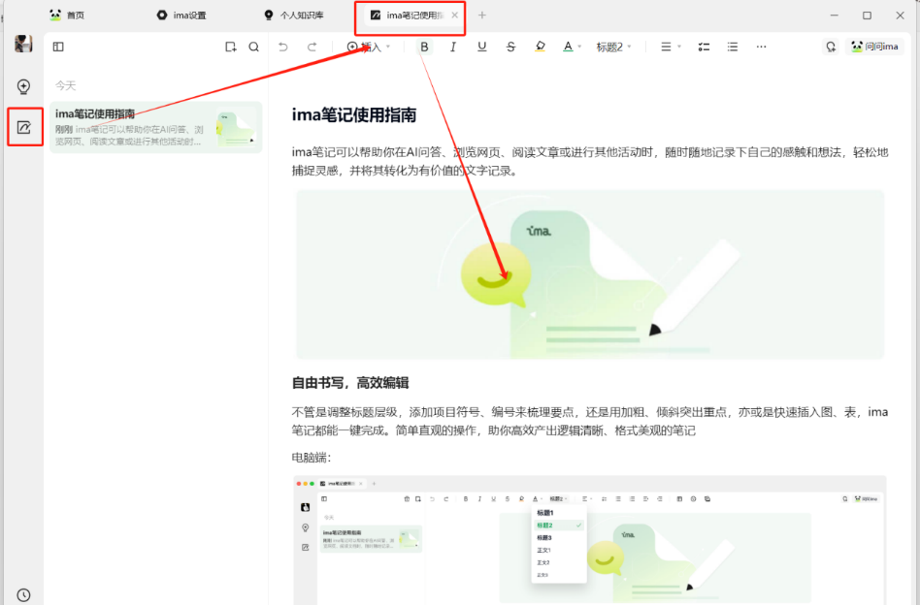920x605 pixels.
Task: Select the ima笔记使用指南 note in list
Action: click(156, 127)
